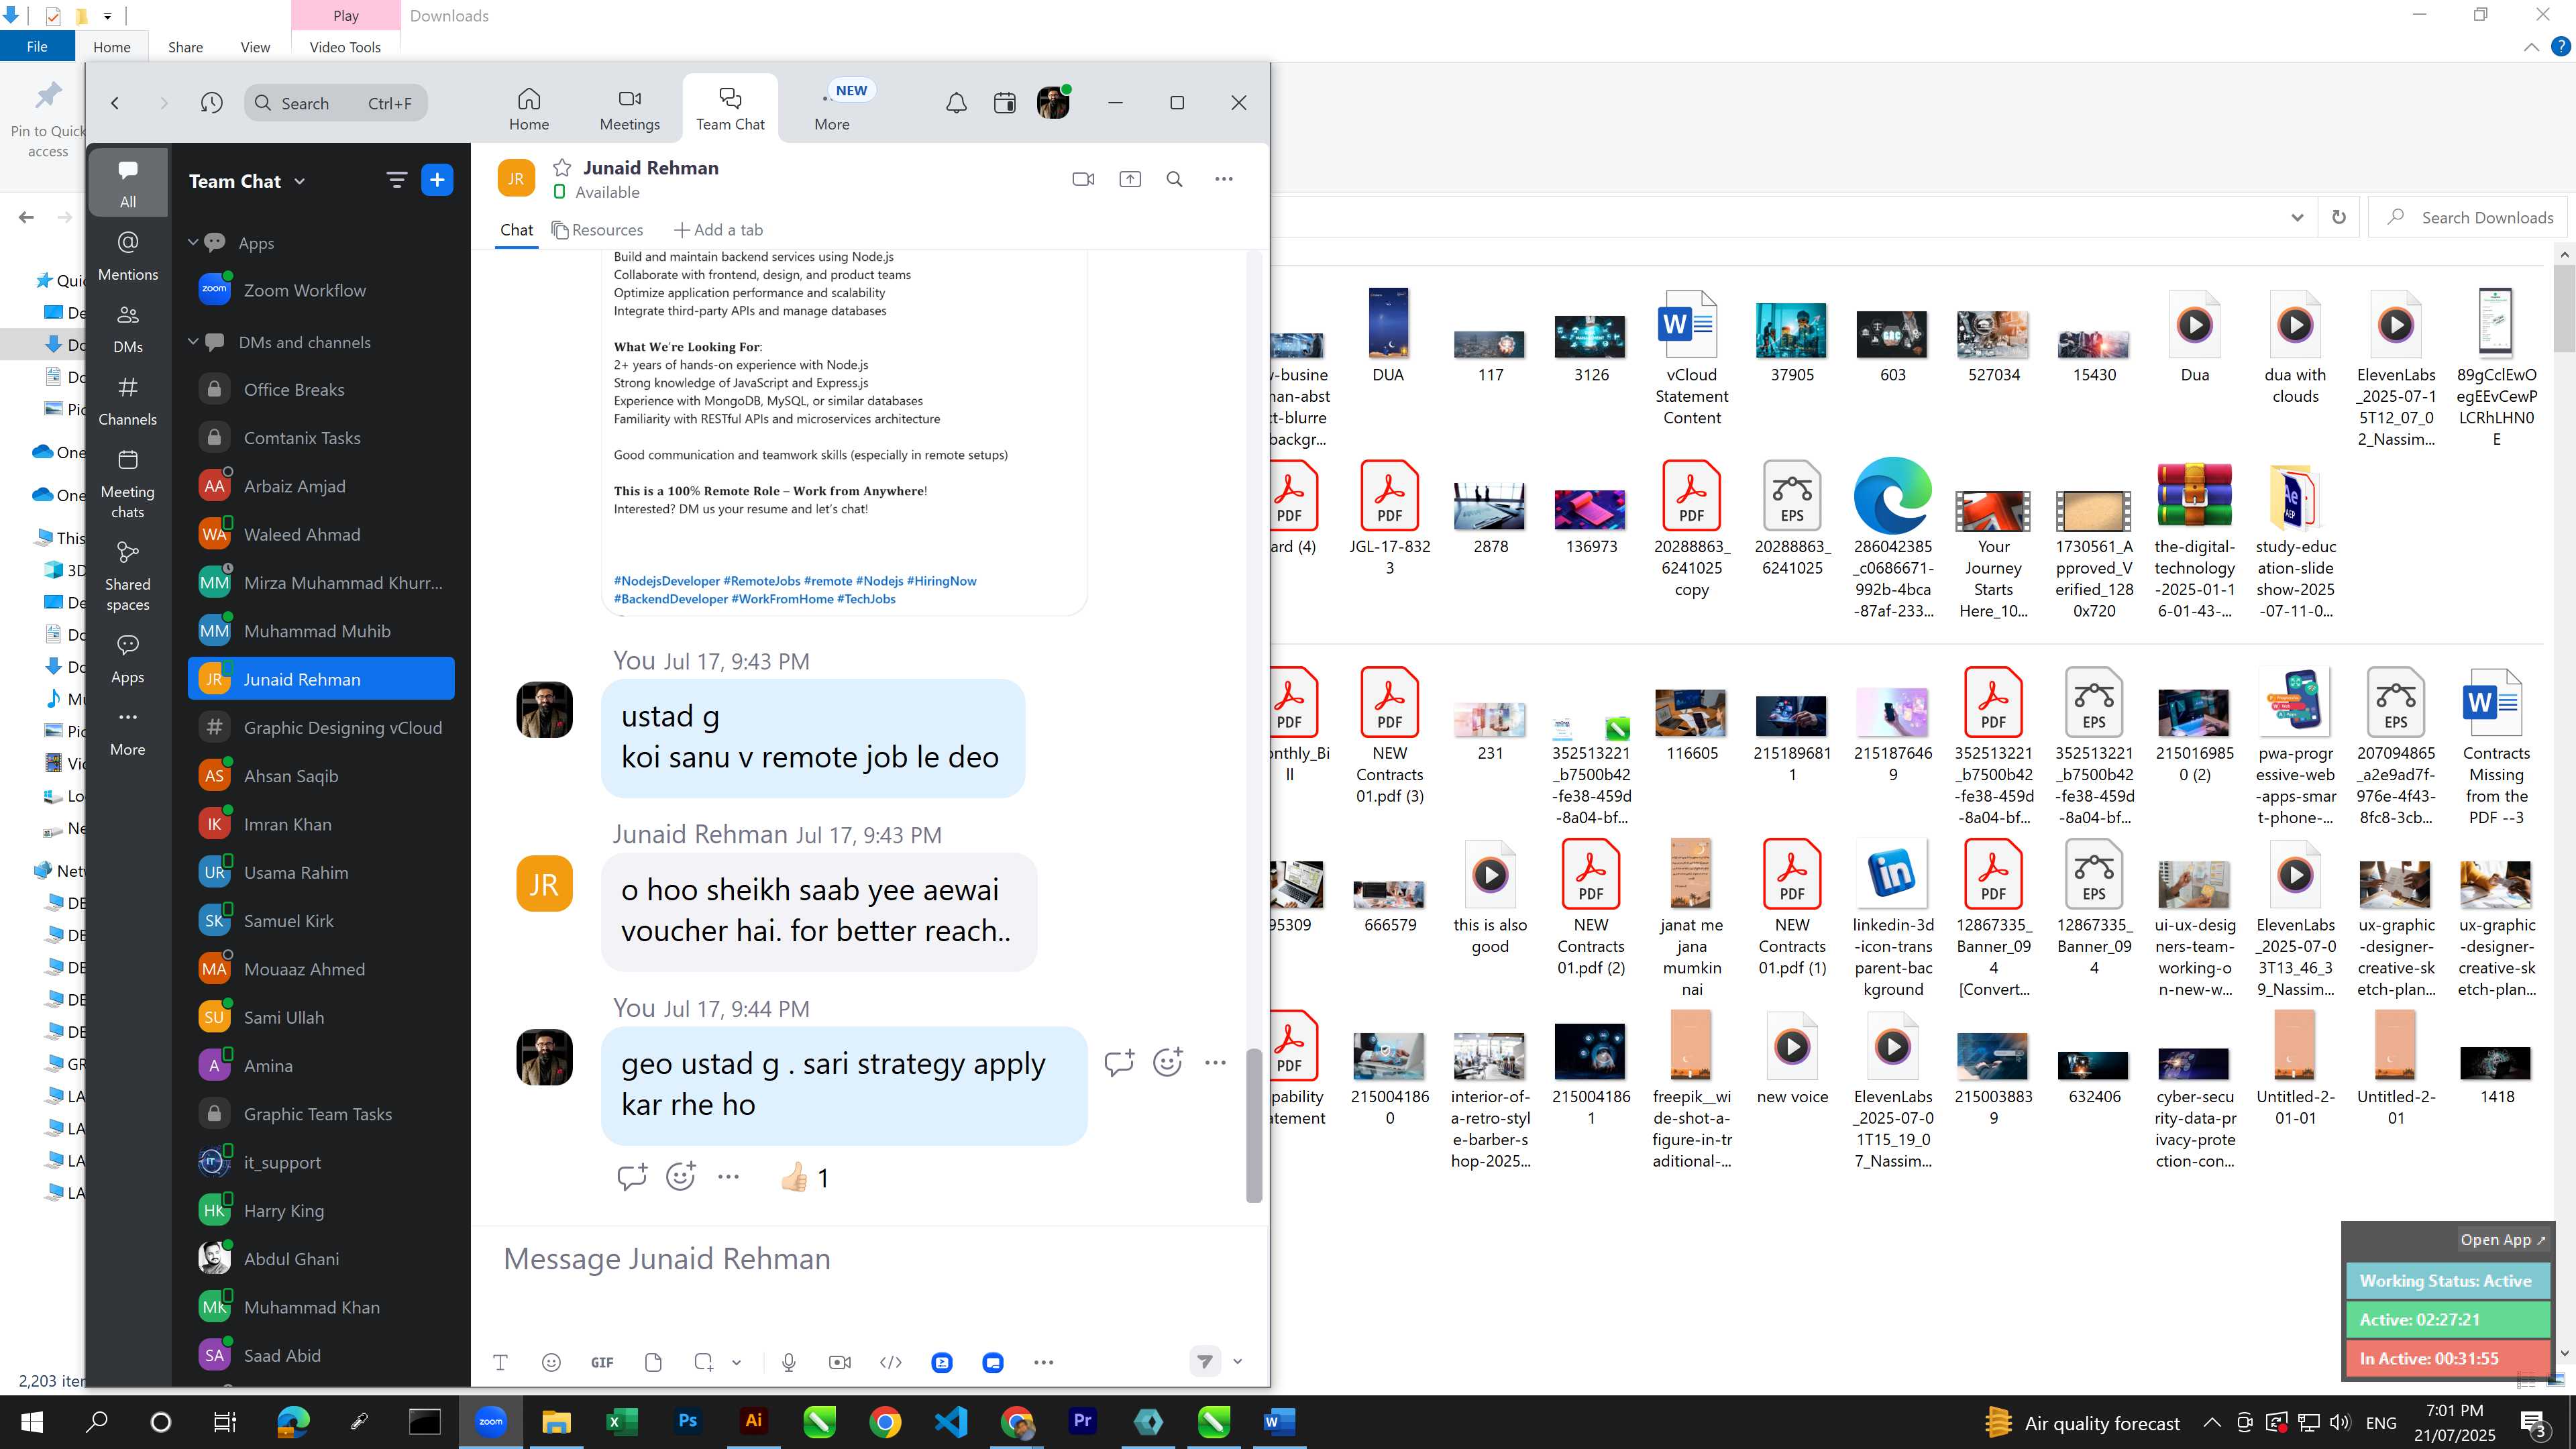Viewport: 2576px width, 1449px height.
Task: Open Zoom profile avatar menu
Action: coord(1053,103)
